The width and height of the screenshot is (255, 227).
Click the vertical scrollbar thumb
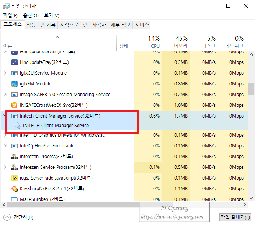252,89
